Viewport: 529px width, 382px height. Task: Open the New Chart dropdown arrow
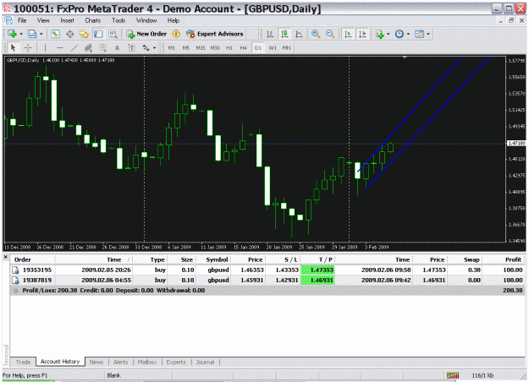(x=21, y=34)
